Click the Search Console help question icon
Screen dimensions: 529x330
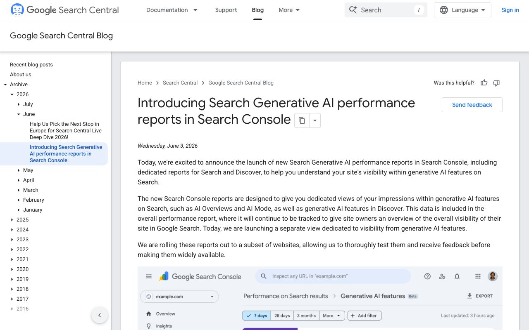coord(427,276)
